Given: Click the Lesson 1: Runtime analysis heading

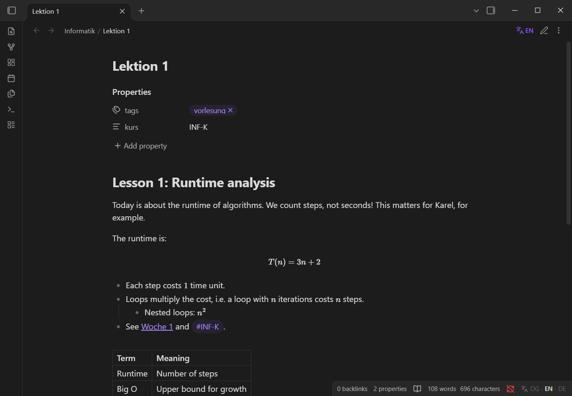Looking at the screenshot, I should pos(194,183).
